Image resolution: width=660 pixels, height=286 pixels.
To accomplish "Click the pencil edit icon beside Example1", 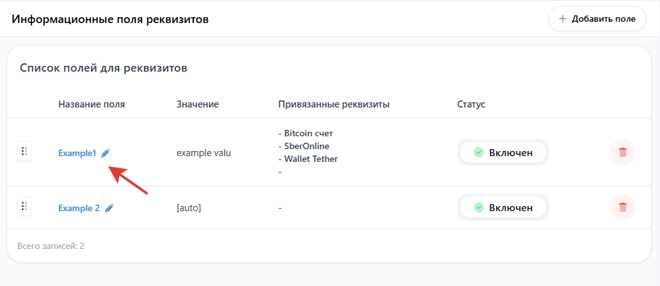I will tap(106, 153).
